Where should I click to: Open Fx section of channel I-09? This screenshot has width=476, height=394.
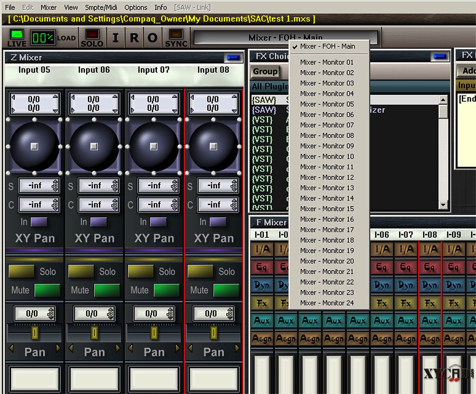click(x=454, y=302)
